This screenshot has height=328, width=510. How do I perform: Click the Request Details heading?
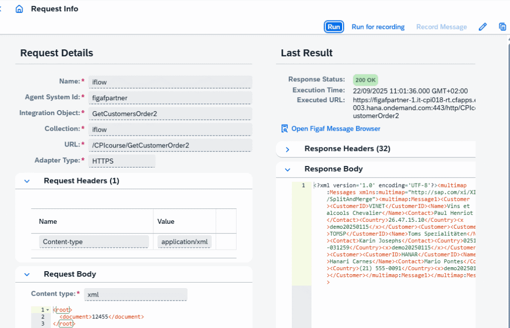57,53
